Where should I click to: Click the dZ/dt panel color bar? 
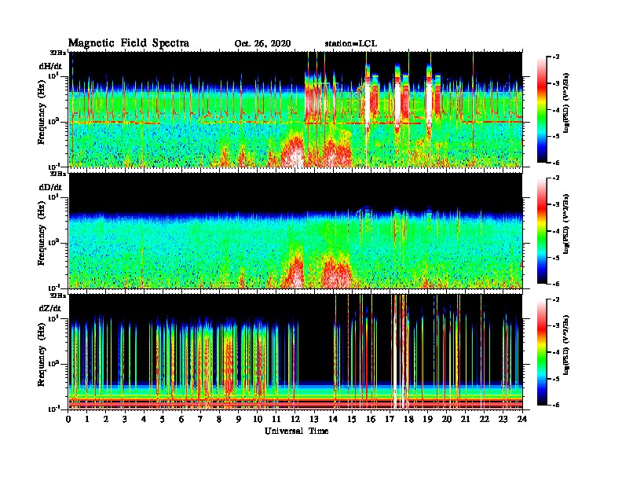pyautogui.click(x=542, y=352)
